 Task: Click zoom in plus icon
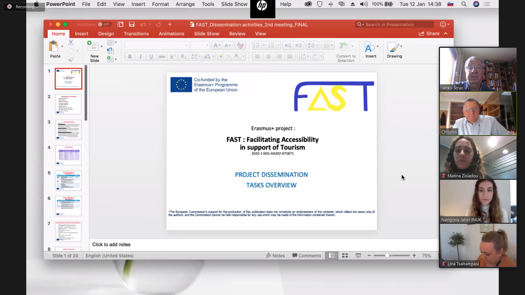pos(414,255)
